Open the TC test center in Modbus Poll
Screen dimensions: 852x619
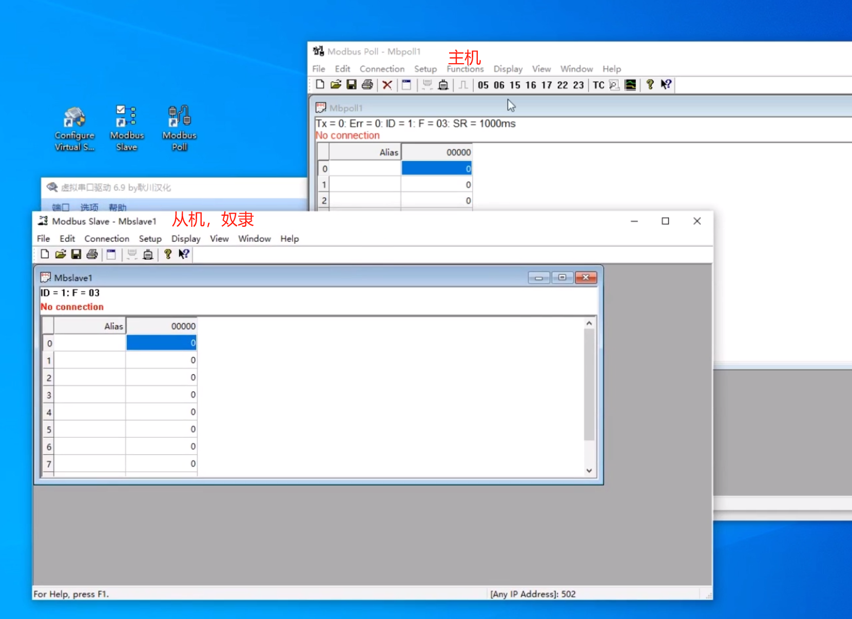tap(598, 85)
